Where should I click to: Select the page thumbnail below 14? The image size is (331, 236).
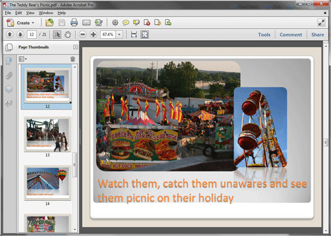(48, 223)
